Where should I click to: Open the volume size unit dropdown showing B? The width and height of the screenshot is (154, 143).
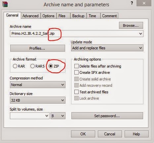coord(58,116)
